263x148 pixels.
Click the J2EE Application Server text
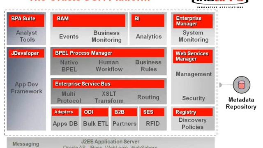[x=110, y=141]
